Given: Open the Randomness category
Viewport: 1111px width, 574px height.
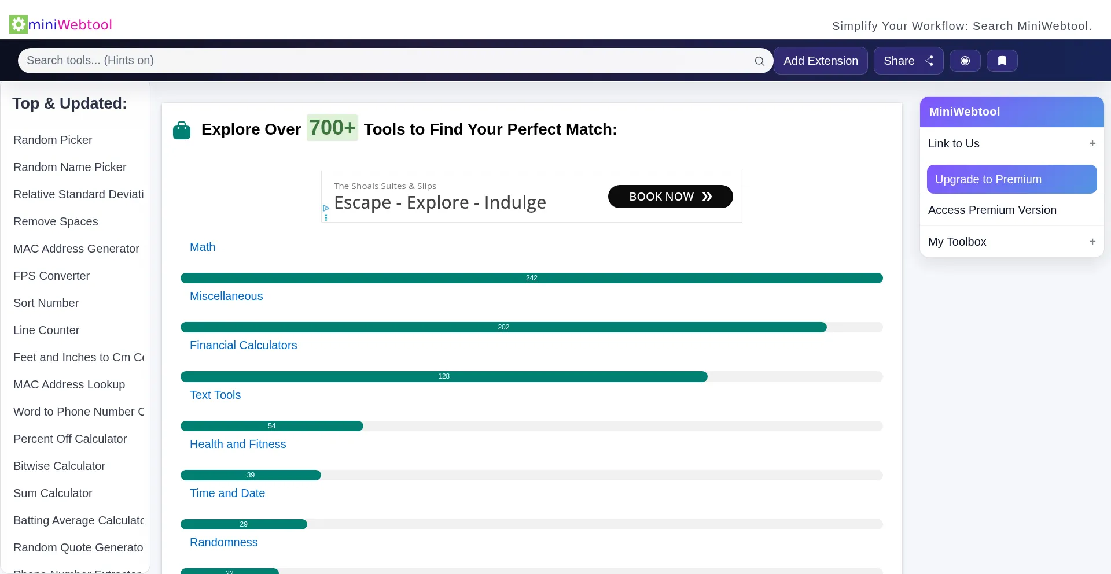Looking at the screenshot, I should click(223, 542).
